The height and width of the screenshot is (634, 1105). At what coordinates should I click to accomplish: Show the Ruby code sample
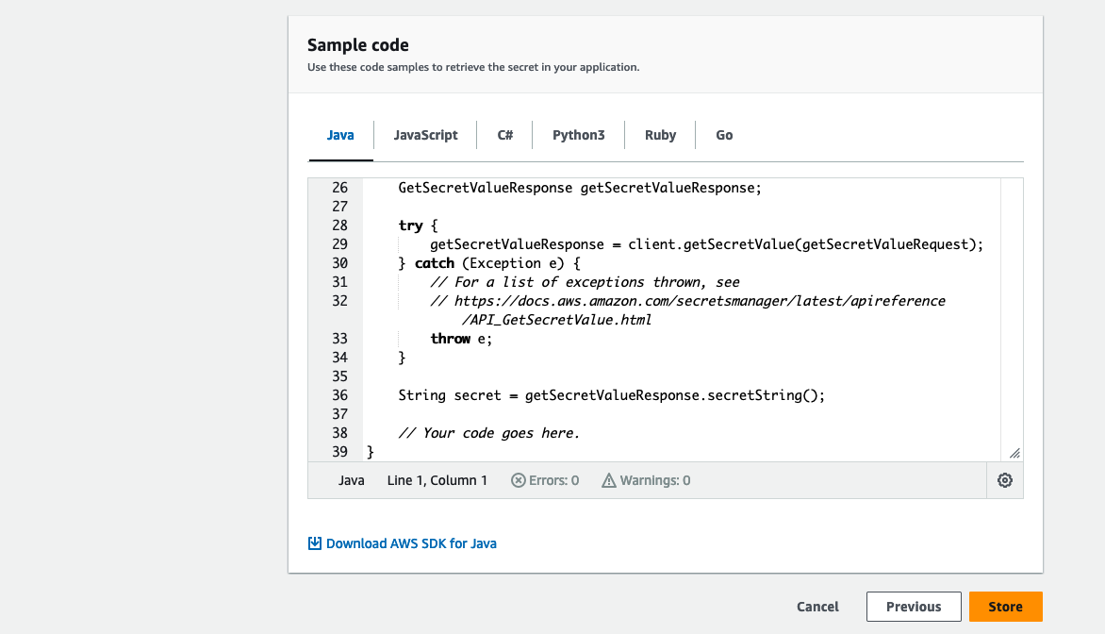pyautogui.click(x=660, y=135)
